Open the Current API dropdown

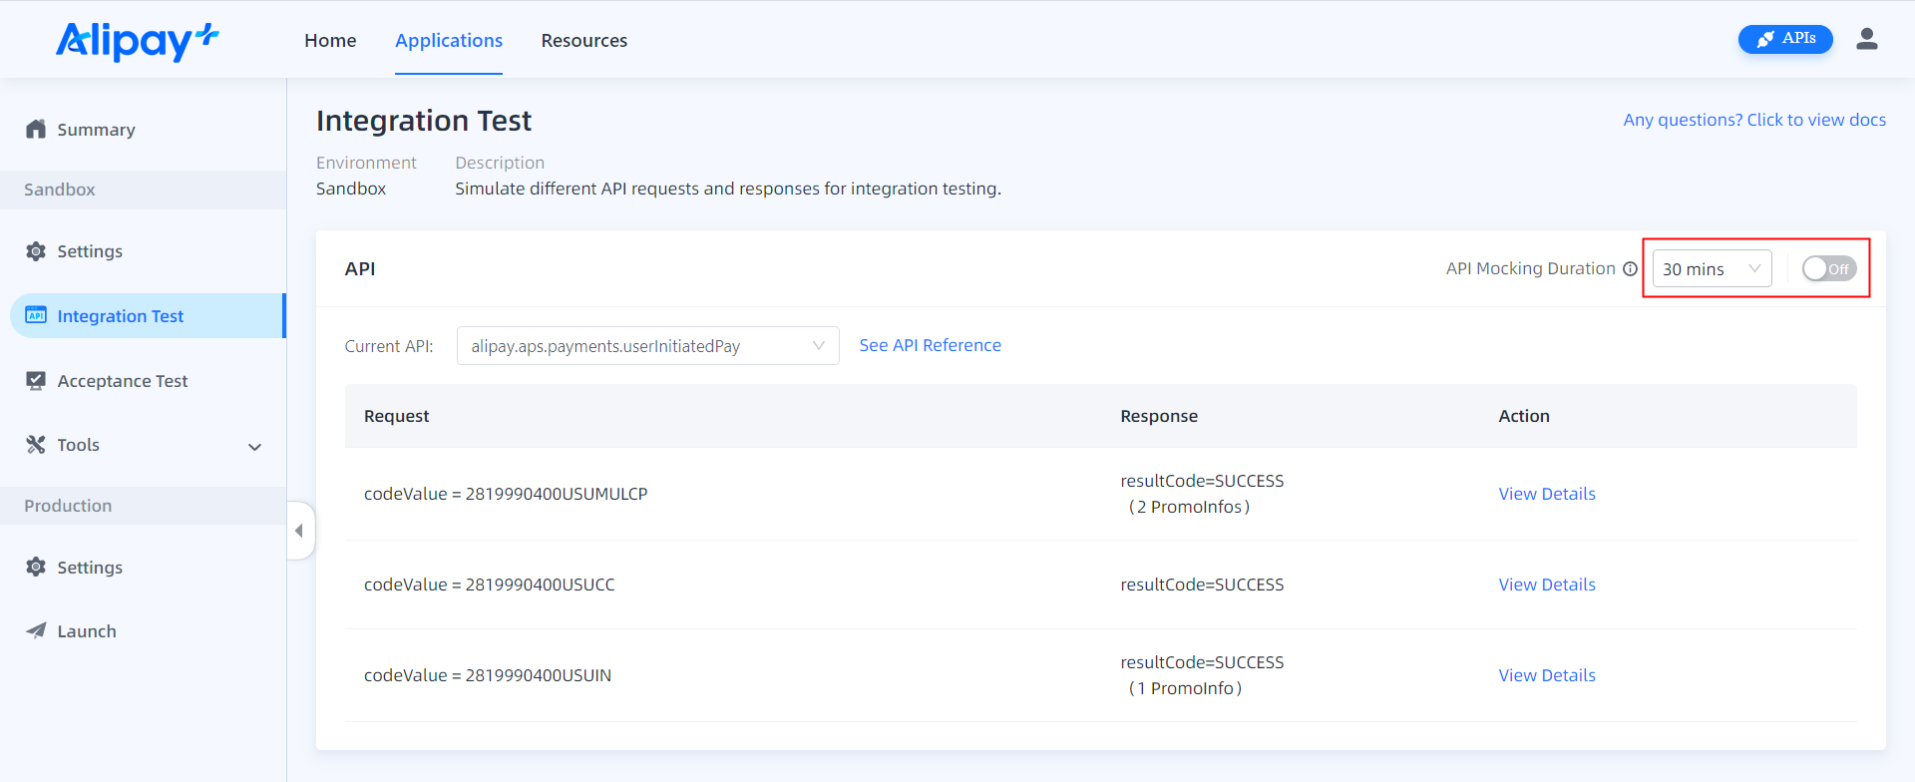pos(647,346)
